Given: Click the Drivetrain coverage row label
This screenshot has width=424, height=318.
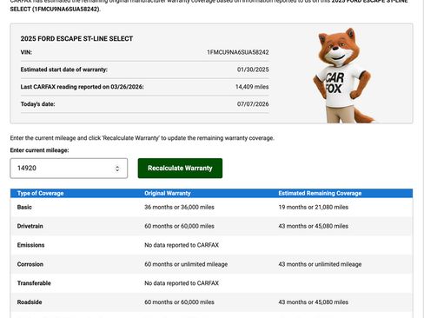Looking at the screenshot, I should 30,226.
